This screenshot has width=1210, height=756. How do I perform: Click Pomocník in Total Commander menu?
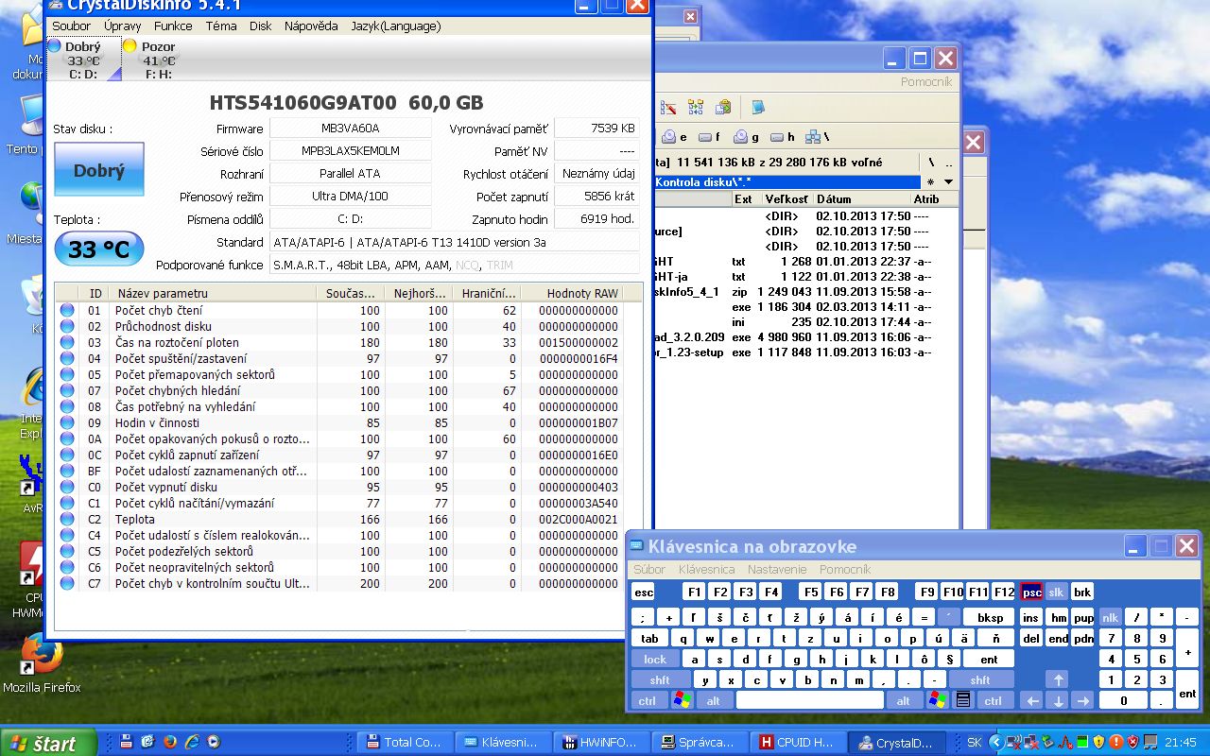[x=926, y=82]
